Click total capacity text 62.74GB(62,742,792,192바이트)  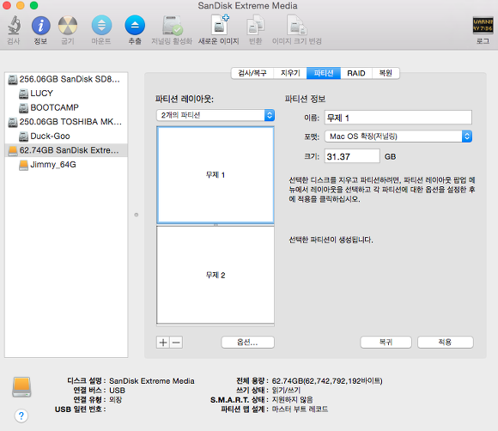coord(327,381)
